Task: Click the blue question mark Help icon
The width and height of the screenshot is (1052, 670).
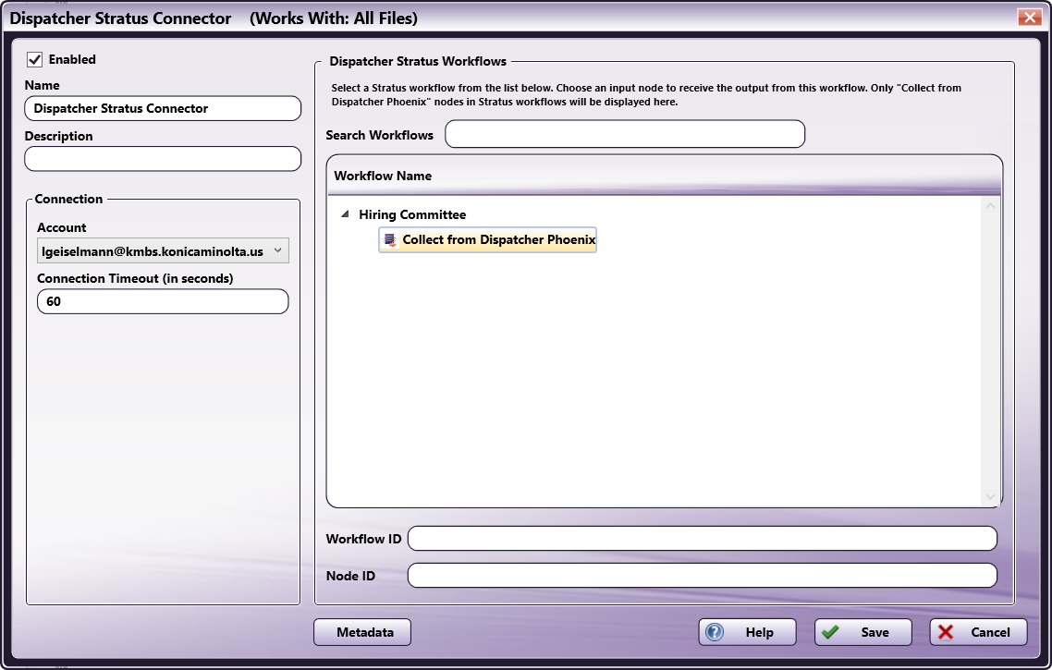Action: click(715, 632)
